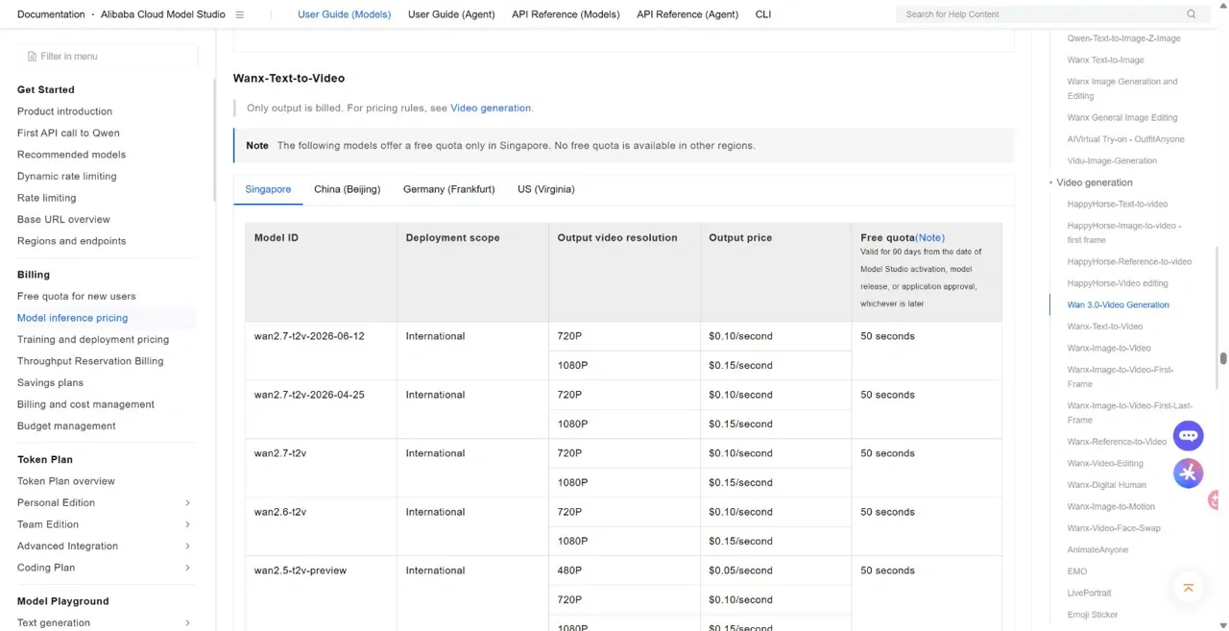This screenshot has width=1229, height=631.
Task: Open Product introduction page
Action: (64, 111)
